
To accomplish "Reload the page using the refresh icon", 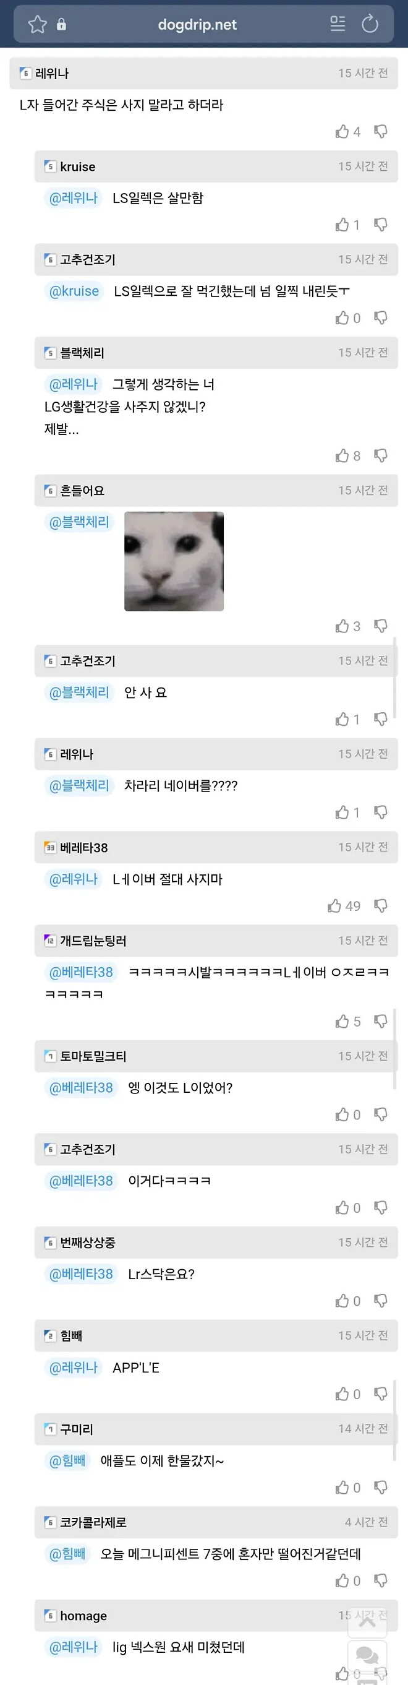I will (371, 24).
